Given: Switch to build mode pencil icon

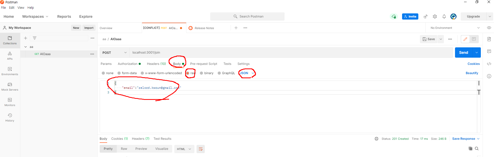Looking at the screenshot, I should [x=465, y=39].
